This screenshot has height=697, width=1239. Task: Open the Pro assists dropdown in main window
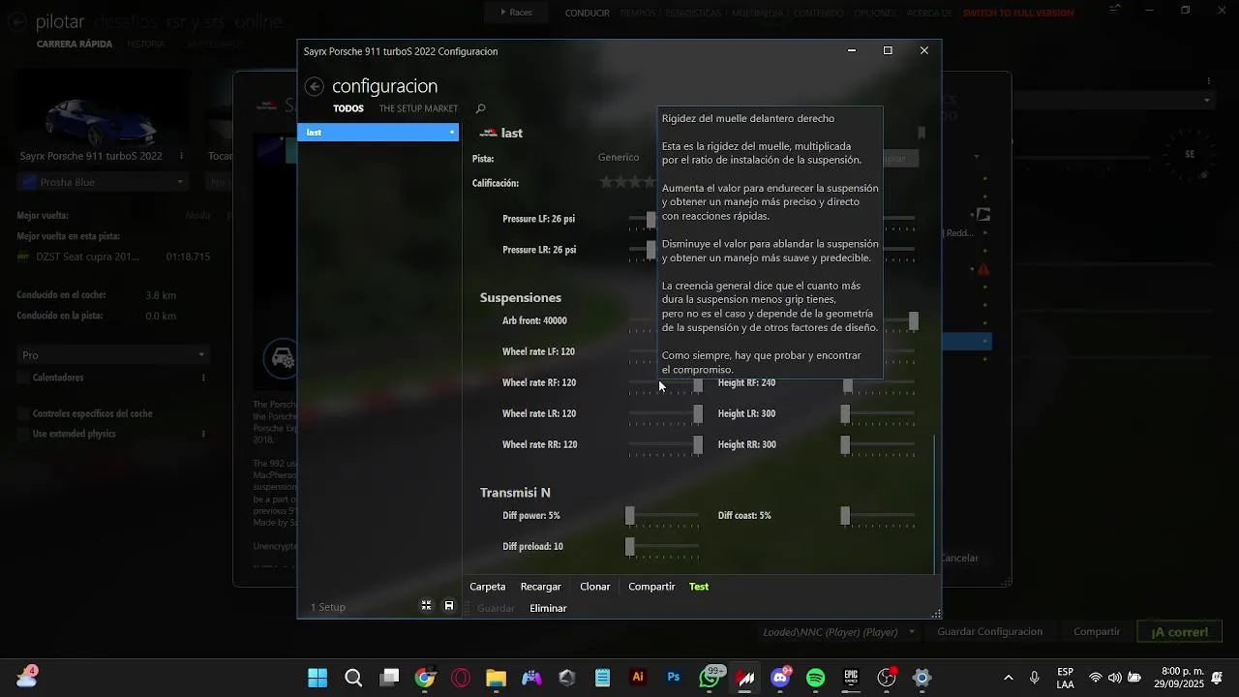pos(113,355)
